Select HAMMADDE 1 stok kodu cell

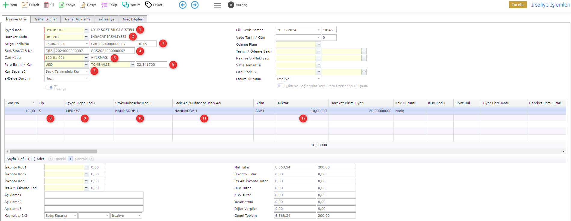[143, 111]
